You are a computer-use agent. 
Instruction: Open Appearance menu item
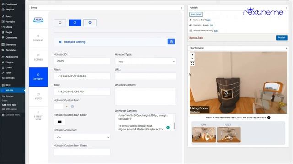coord(12,57)
